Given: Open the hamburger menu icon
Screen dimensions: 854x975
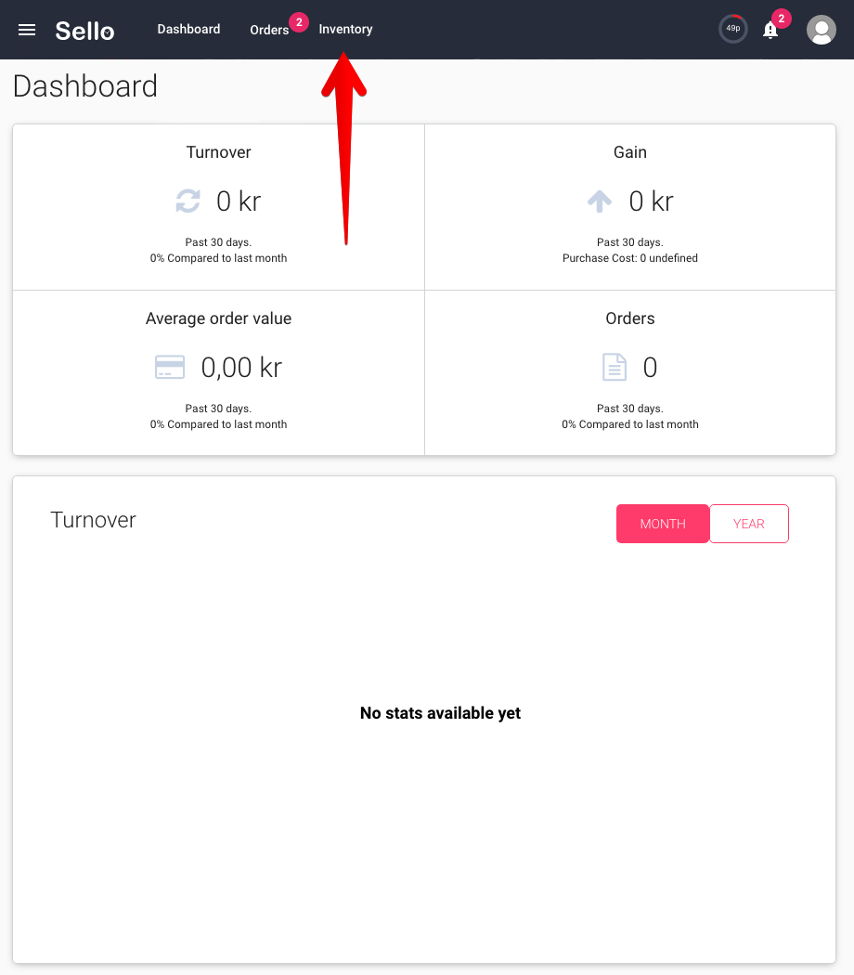Looking at the screenshot, I should [x=27, y=30].
